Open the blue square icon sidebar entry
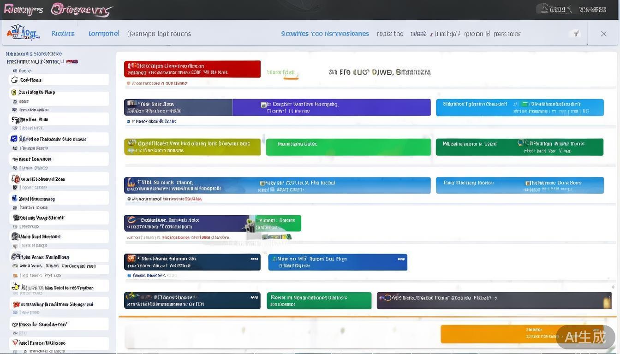Viewport: 620px width, 354px height. coord(14,139)
